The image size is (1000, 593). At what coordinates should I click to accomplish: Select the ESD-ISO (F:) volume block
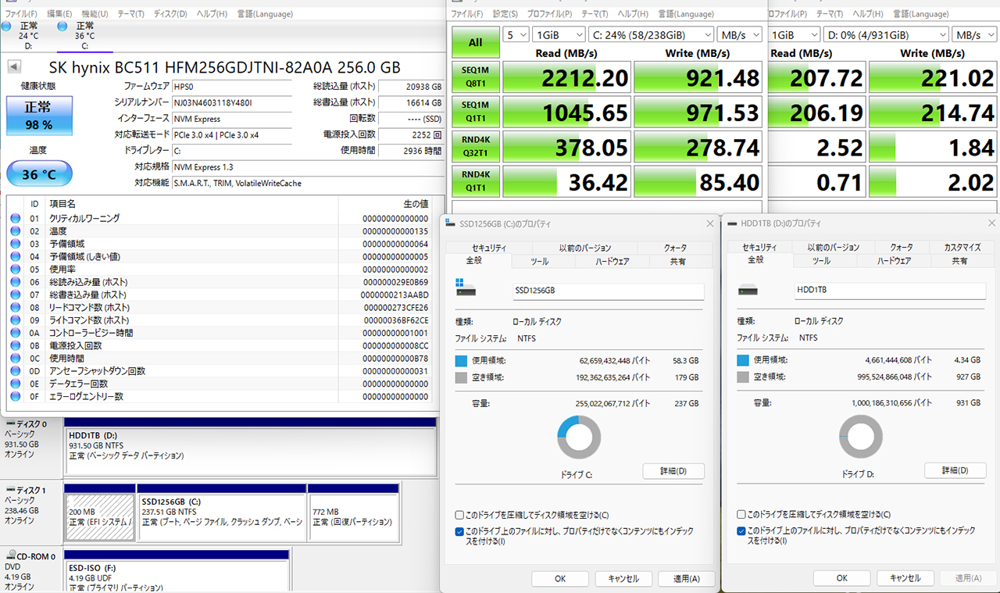pyautogui.click(x=177, y=571)
